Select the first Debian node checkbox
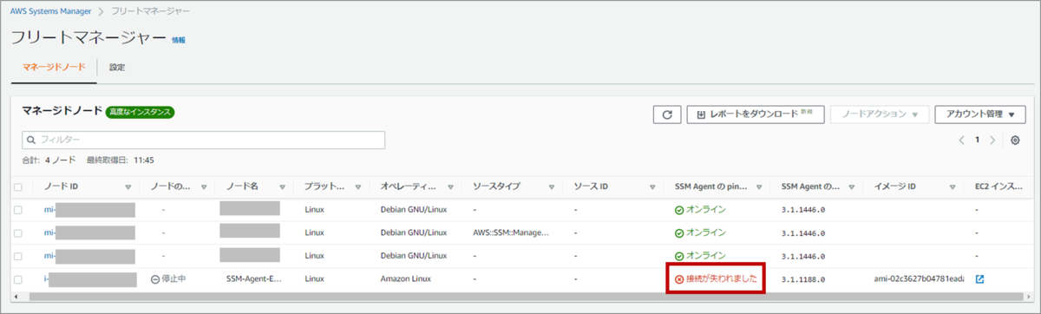 point(18,210)
